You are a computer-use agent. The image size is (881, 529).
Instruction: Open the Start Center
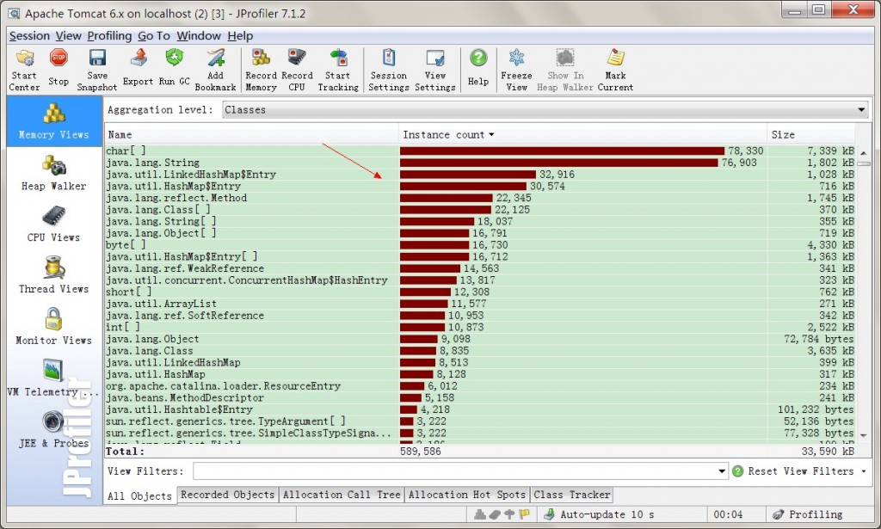pos(23,65)
